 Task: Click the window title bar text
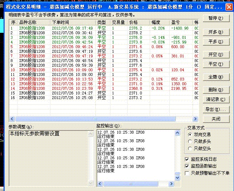[114, 7]
